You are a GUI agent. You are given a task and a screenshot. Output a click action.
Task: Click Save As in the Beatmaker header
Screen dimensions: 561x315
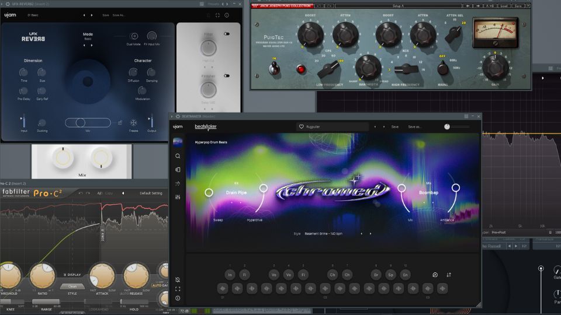pos(414,127)
